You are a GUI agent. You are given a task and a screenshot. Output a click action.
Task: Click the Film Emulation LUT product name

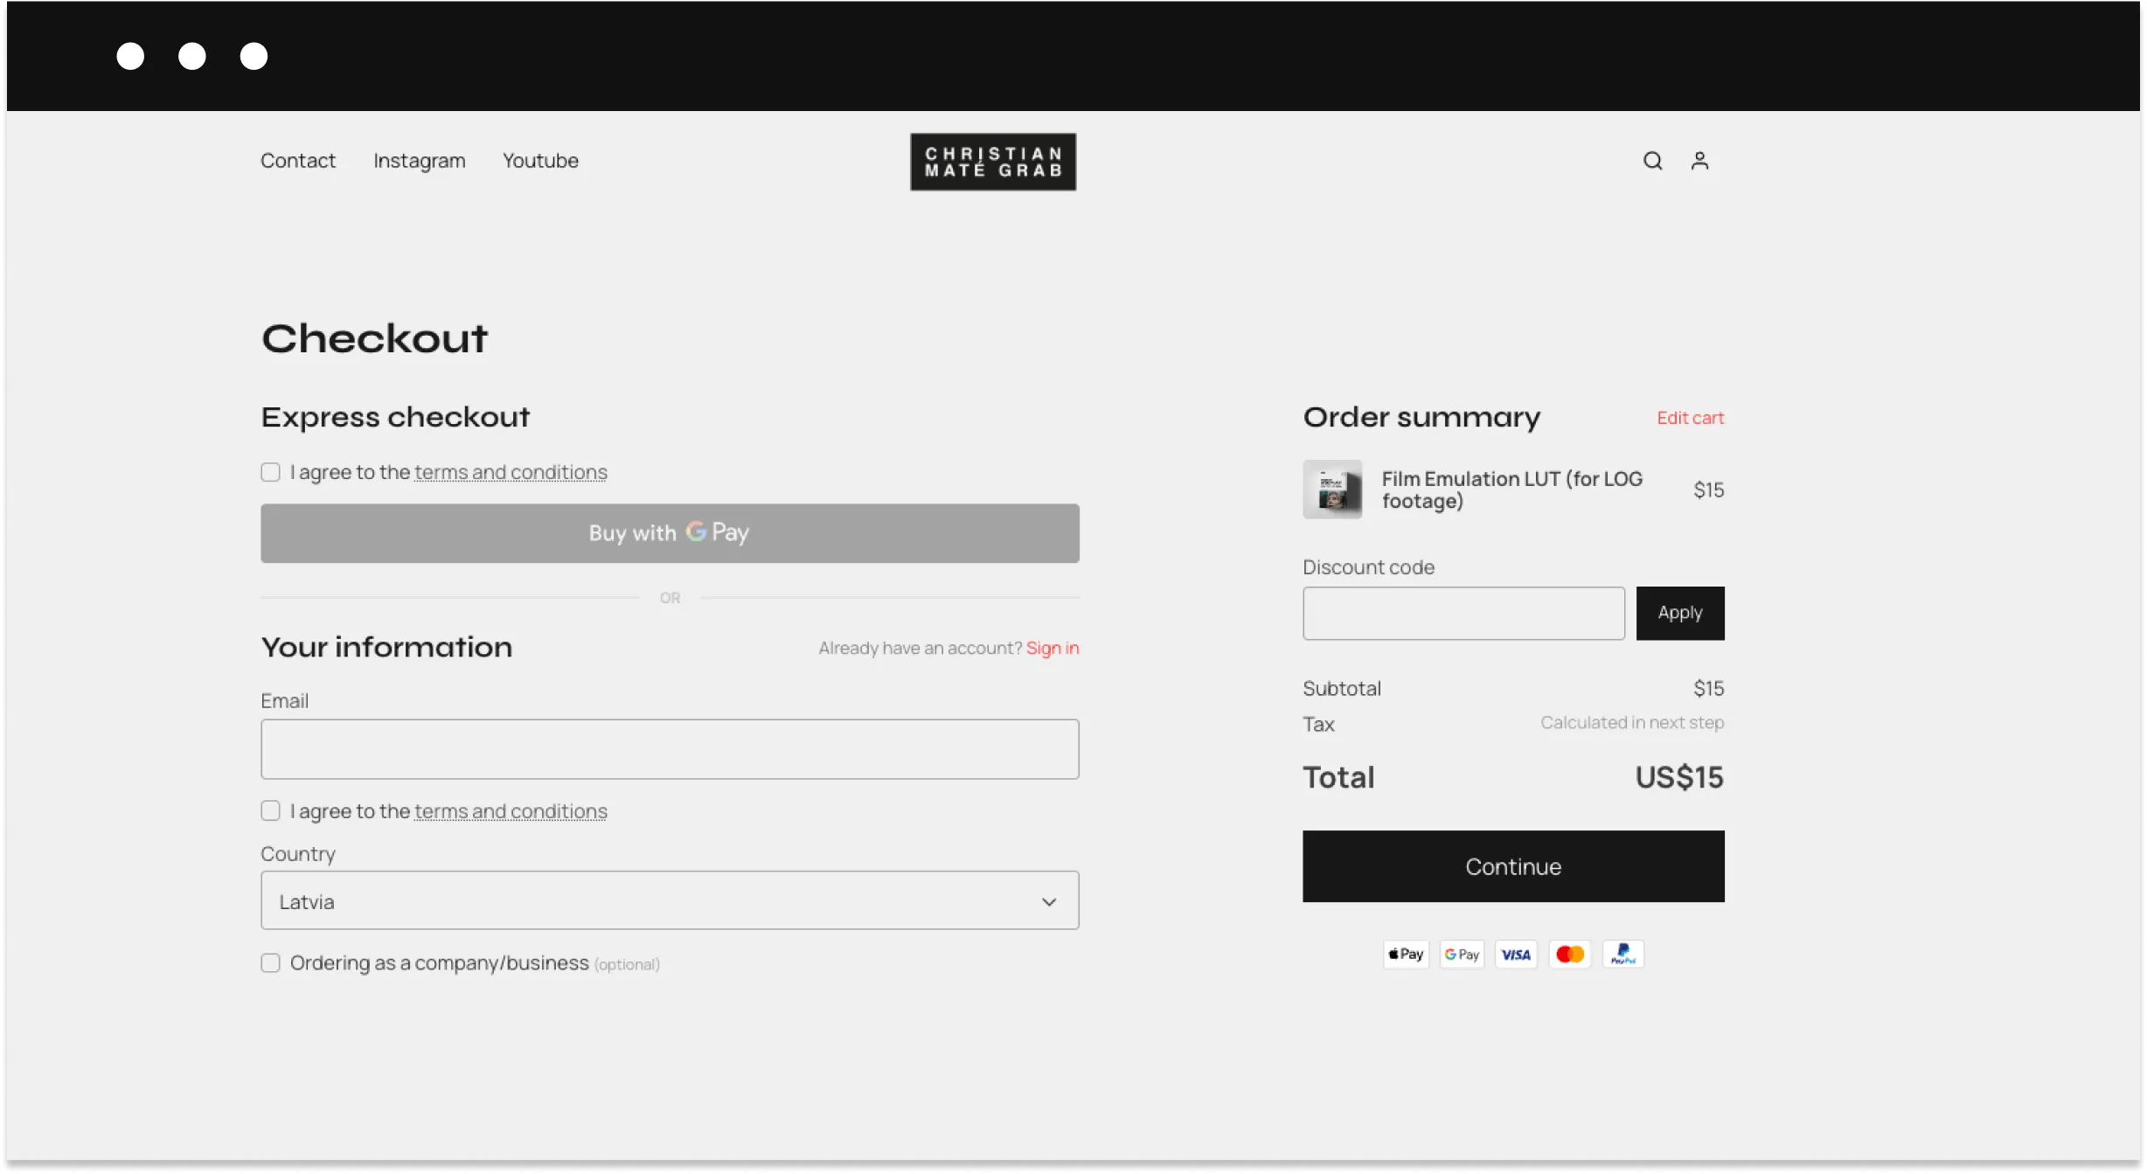(x=1511, y=490)
